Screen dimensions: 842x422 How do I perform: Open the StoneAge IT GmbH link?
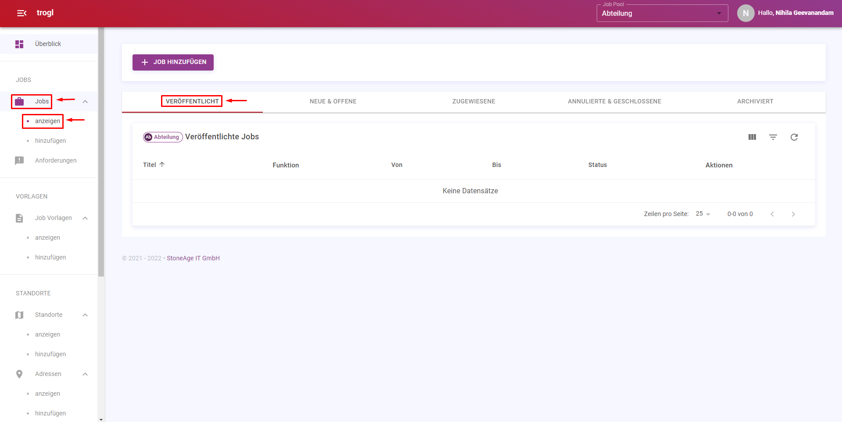193,258
